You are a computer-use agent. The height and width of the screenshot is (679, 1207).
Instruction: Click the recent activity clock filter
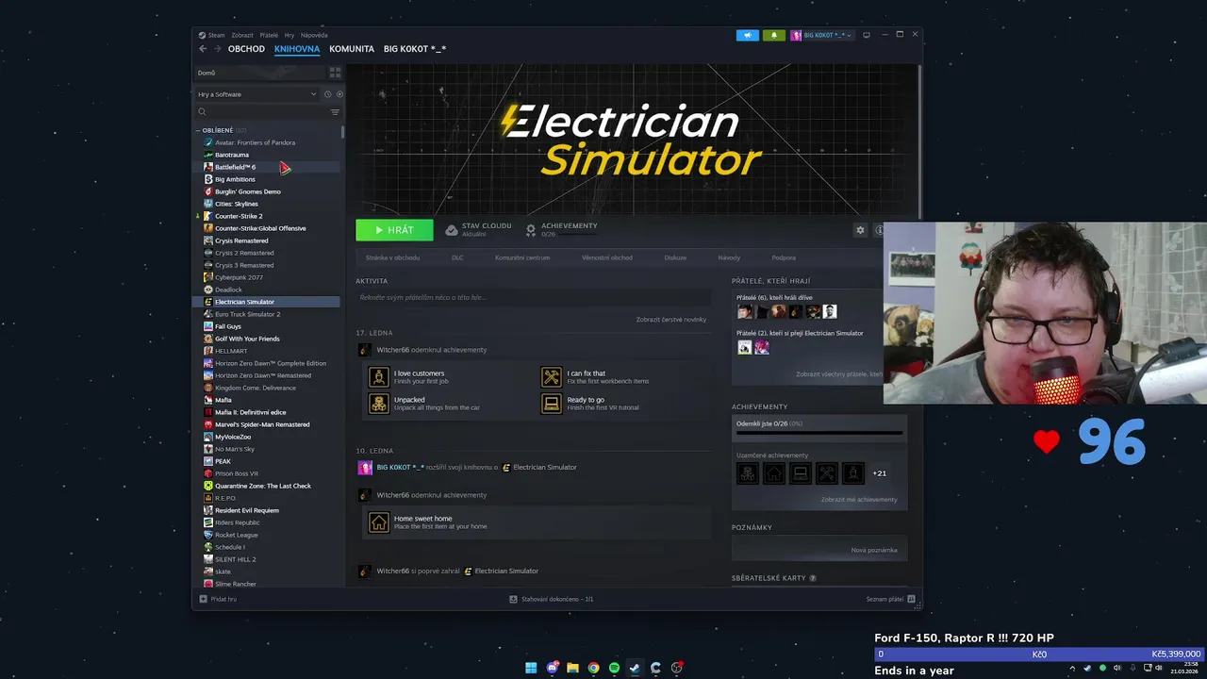[x=328, y=94]
